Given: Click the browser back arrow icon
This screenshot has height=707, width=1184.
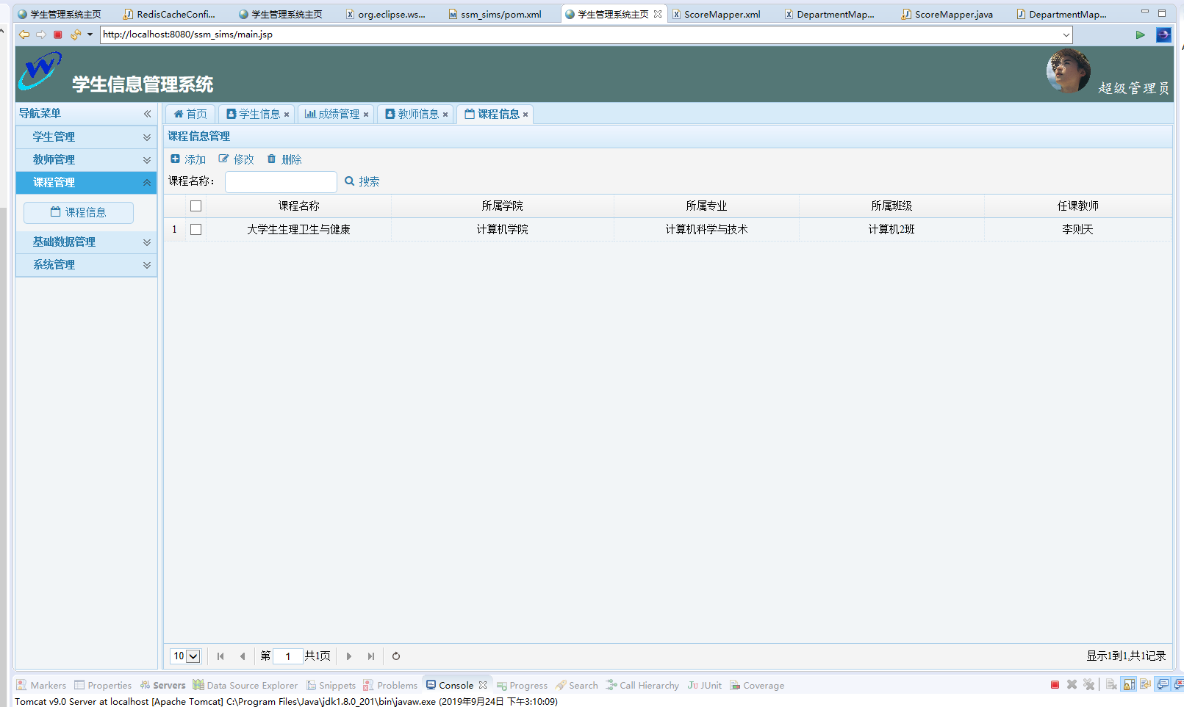Looking at the screenshot, I should (24, 34).
